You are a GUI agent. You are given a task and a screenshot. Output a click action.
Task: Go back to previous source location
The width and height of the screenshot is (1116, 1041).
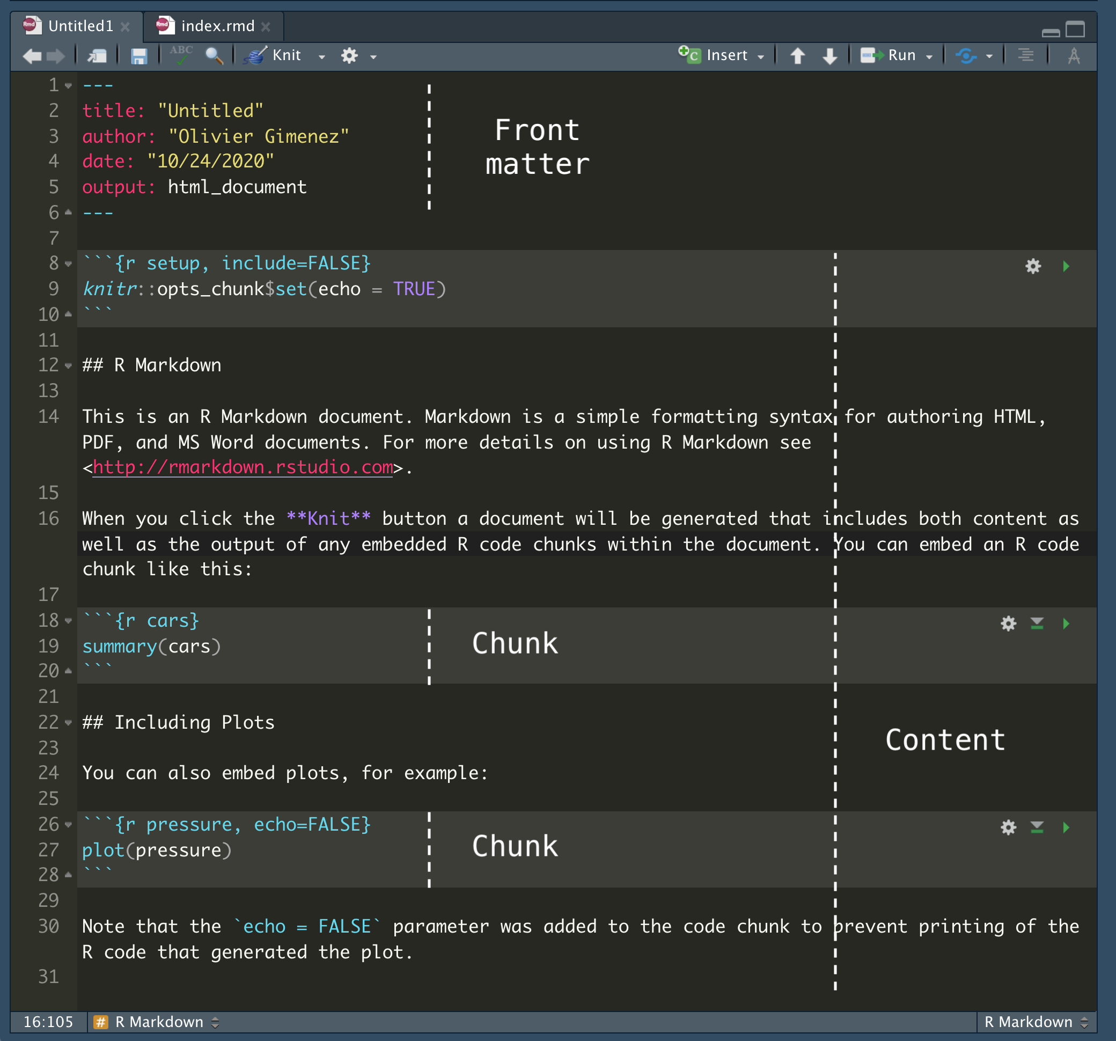tap(32, 56)
